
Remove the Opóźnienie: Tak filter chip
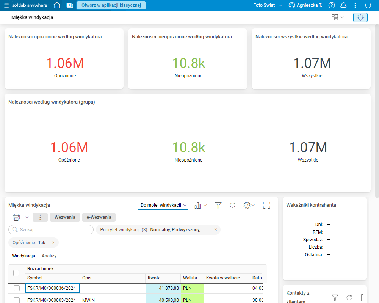pyautogui.click(x=54, y=243)
